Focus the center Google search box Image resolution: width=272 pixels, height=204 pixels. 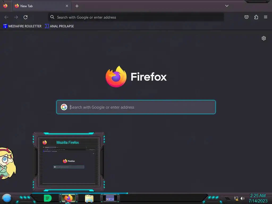coord(136,107)
